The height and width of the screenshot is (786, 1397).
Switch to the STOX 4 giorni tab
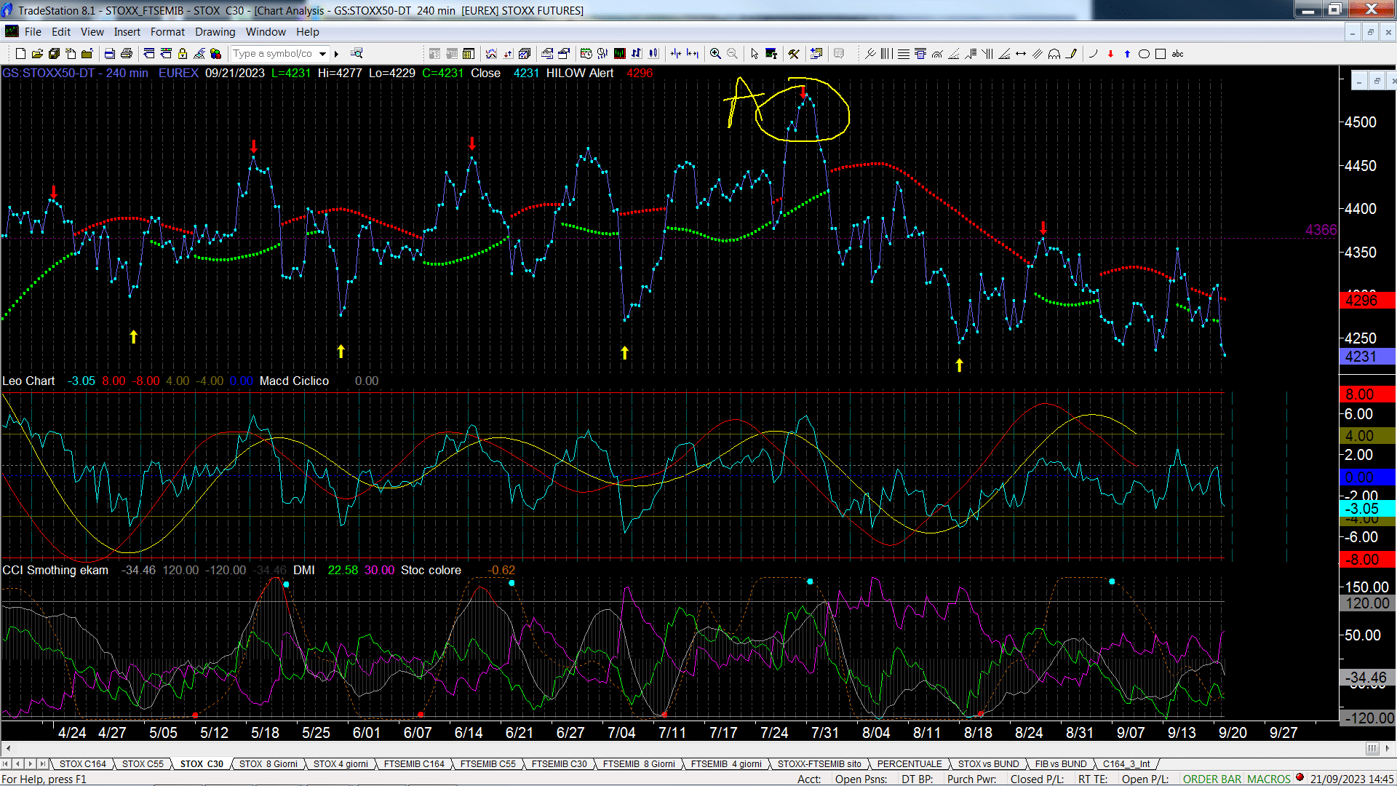[341, 763]
